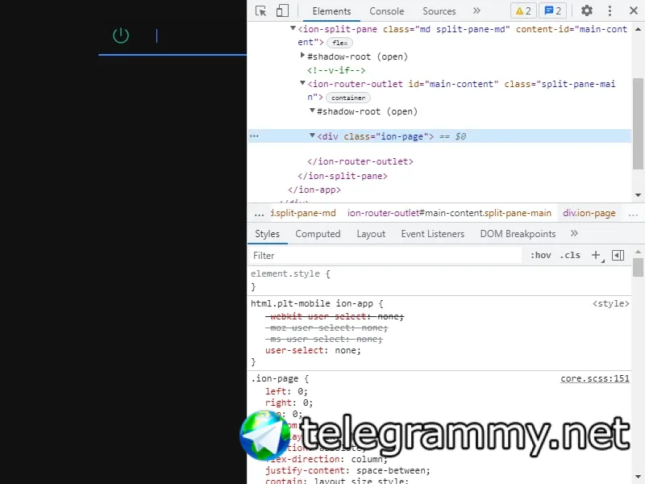Click the flex badge on ion-split-pane
Viewport: 645px width, 484px height.
(x=339, y=43)
